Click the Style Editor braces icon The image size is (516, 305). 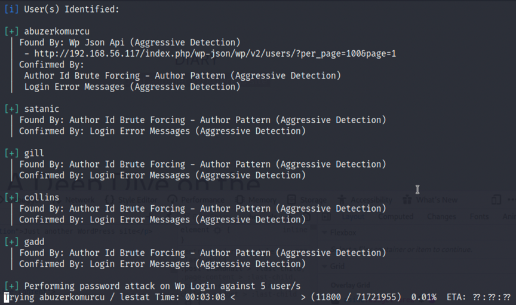click(x=109, y=200)
